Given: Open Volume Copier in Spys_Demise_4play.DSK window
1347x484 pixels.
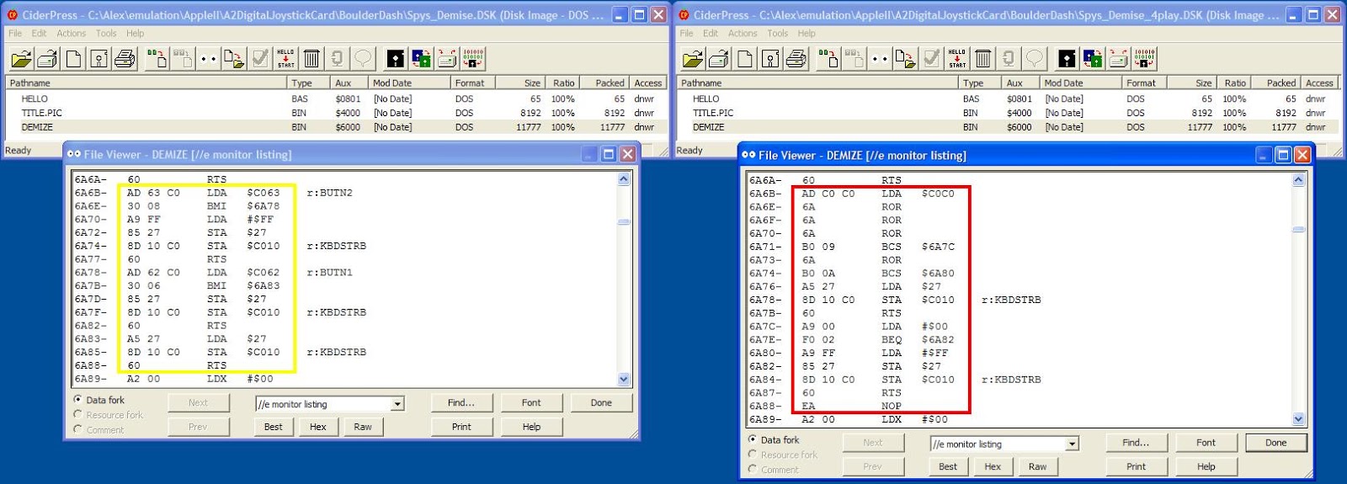Looking at the screenshot, I should point(1118,58).
